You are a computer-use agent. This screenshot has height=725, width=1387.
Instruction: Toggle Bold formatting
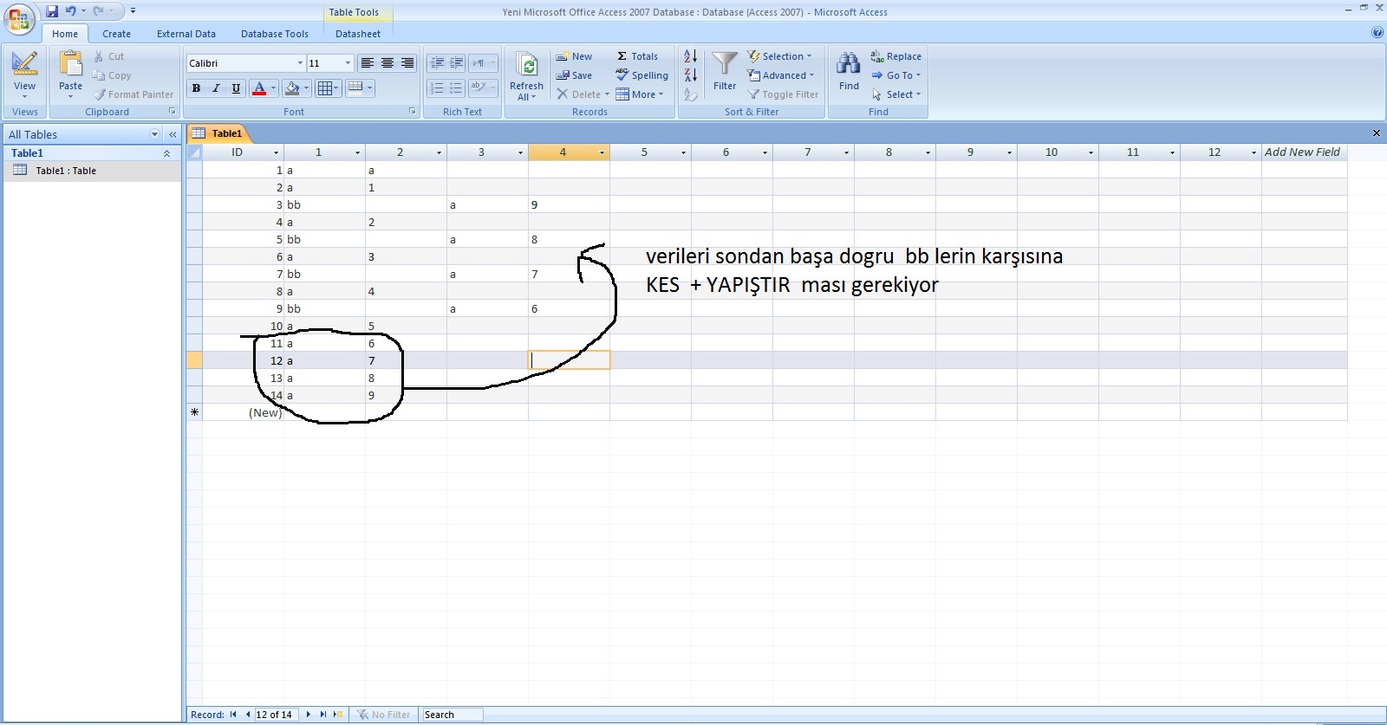pos(197,88)
